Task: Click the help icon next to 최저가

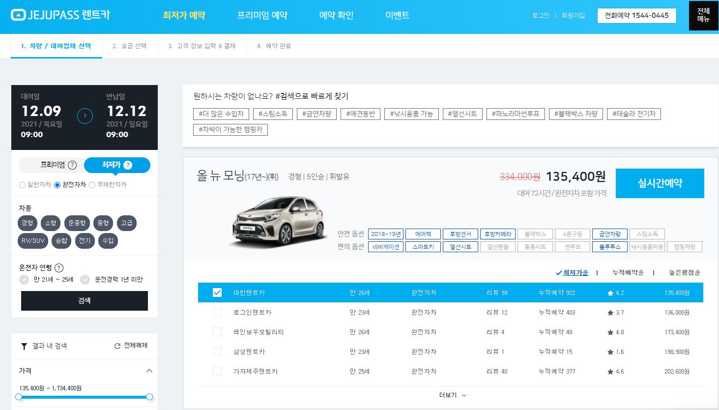Action: (x=128, y=165)
